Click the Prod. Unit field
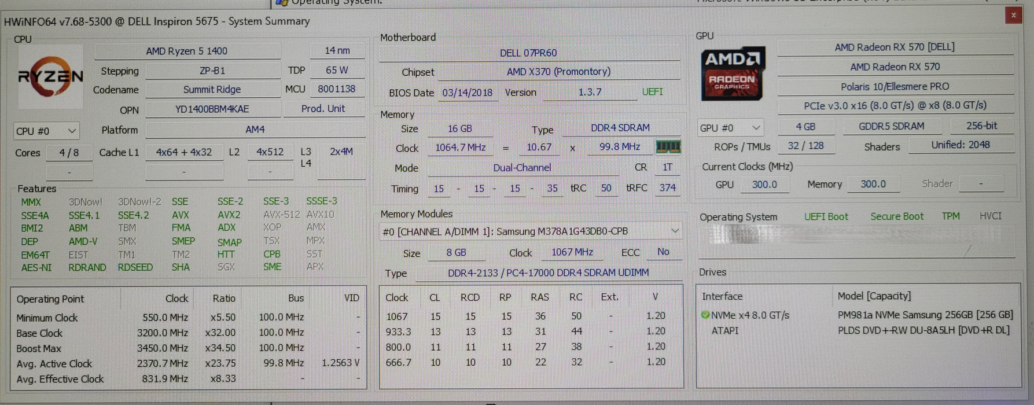The height and width of the screenshot is (405, 1034). click(x=323, y=109)
